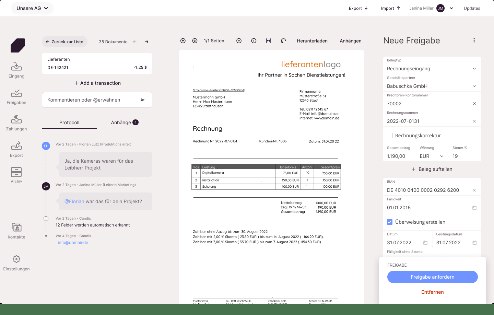Open three-dot menu beside Neue Freigabe

click(x=474, y=40)
